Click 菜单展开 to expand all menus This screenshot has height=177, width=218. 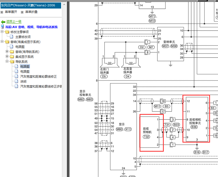(x=11, y=12)
